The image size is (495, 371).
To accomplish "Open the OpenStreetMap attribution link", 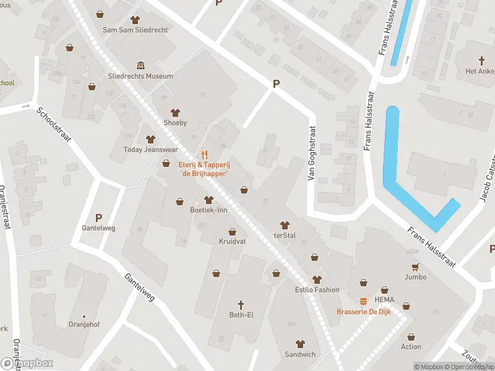I will tap(470, 367).
